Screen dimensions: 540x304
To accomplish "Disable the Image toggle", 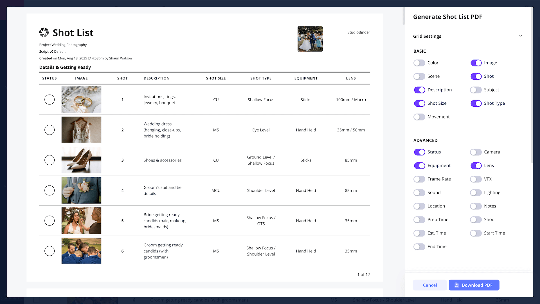I will pos(476,63).
